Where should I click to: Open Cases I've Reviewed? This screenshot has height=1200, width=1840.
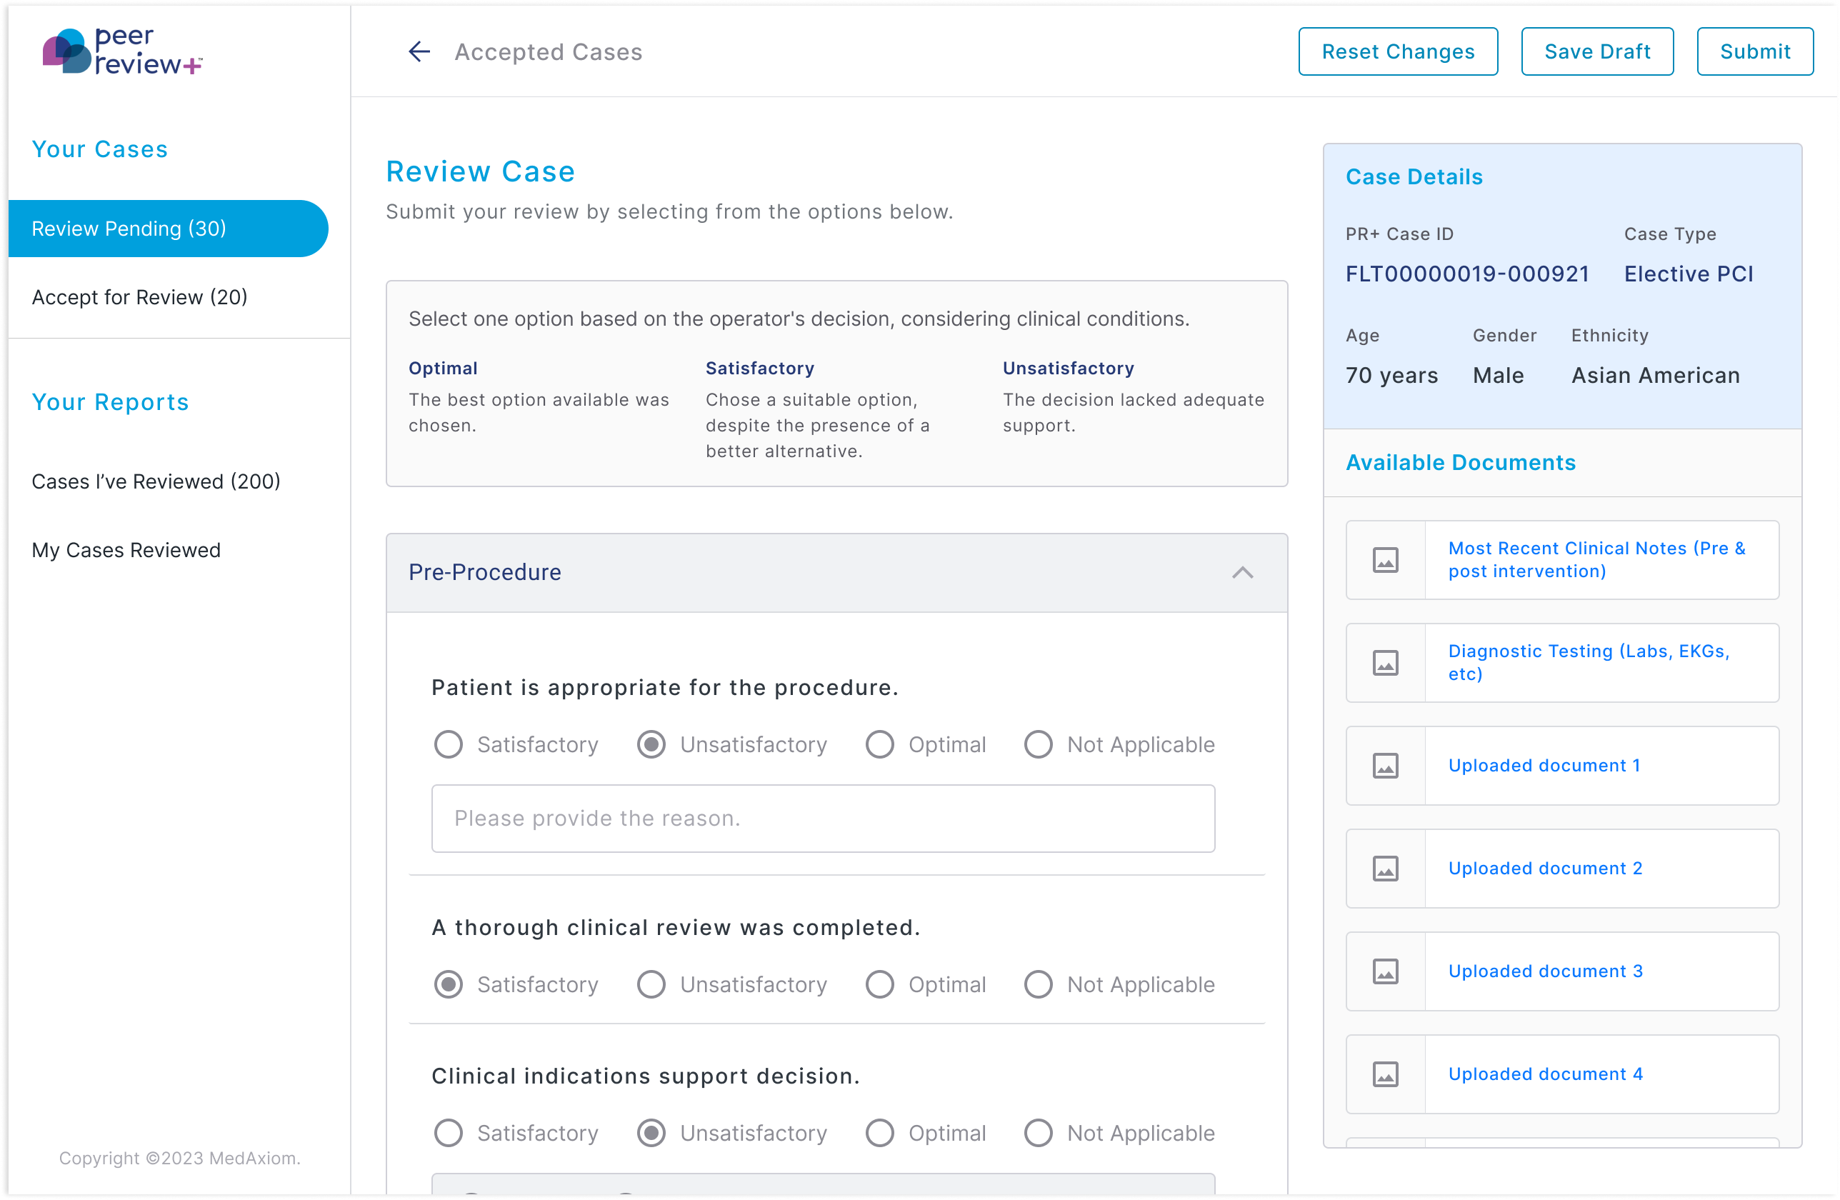coord(156,481)
